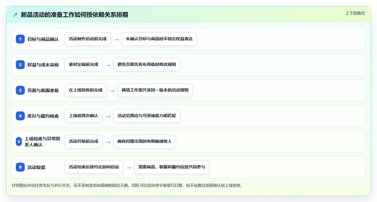Click the 上下游路径 label
The image size is (377, 202).
click(355, 13)
